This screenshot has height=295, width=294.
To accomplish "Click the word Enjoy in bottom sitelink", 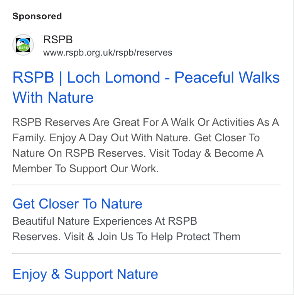I will (30, 275).
